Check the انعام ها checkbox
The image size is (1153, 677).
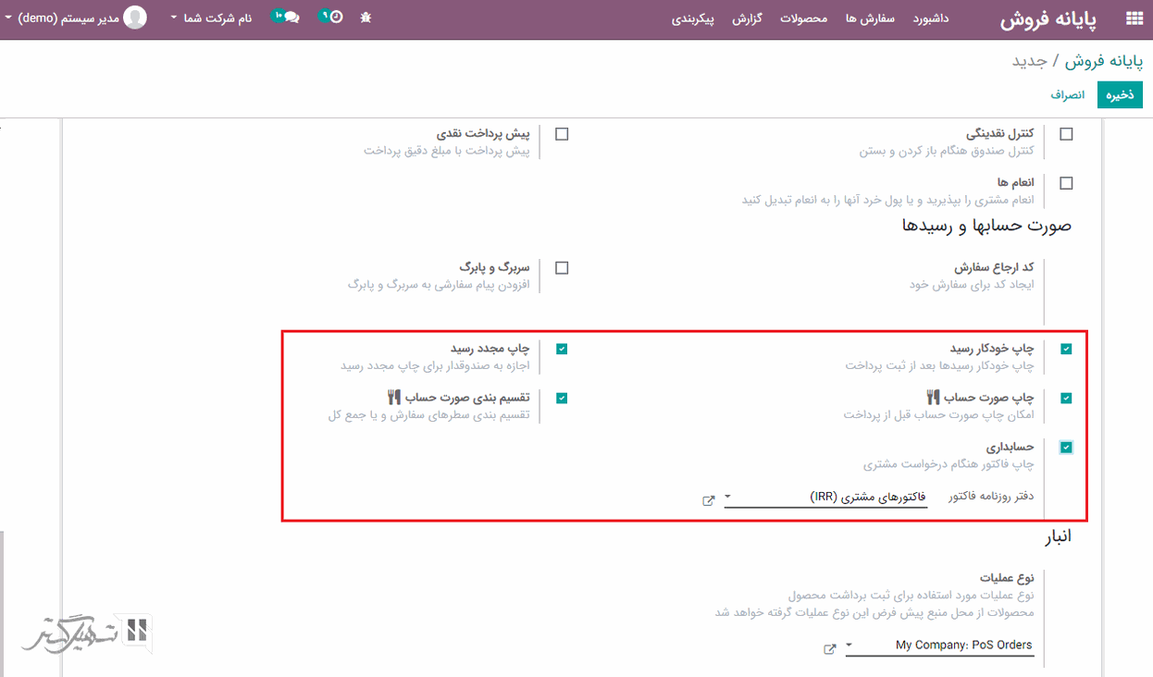tap(1066, 183)
